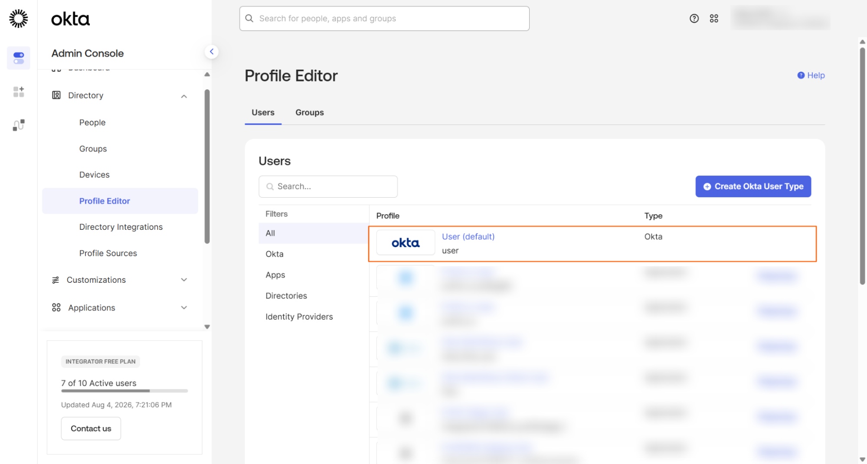This screenshot has height=464, width=867.
Task: Open the help question mark icon in header
Action: [694, 18]
